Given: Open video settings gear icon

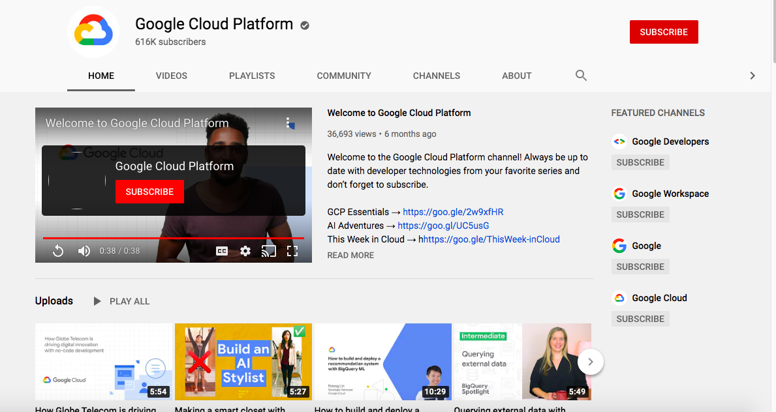Looking at the screenshot, I should click(x=245, y=251).
